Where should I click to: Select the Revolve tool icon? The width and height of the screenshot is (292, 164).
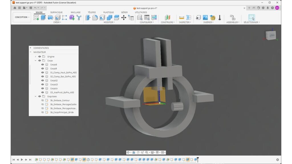coord(50,17)
